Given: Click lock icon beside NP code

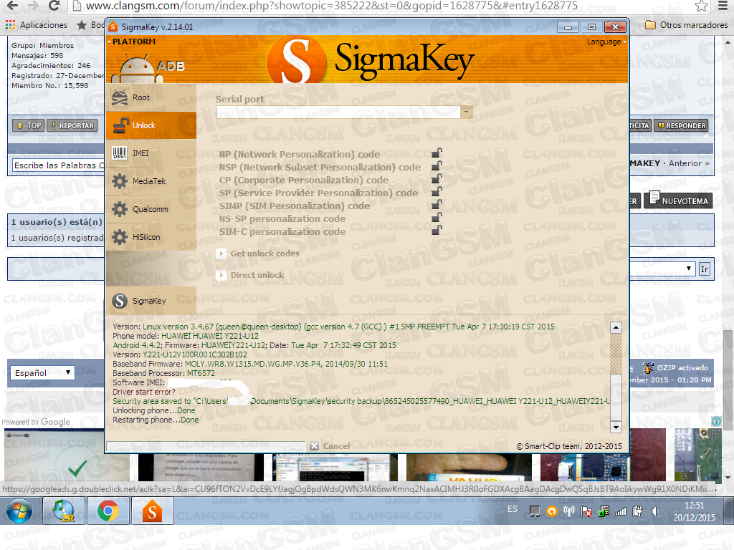Looking at the screenshot, I should [x=437, y=153].
